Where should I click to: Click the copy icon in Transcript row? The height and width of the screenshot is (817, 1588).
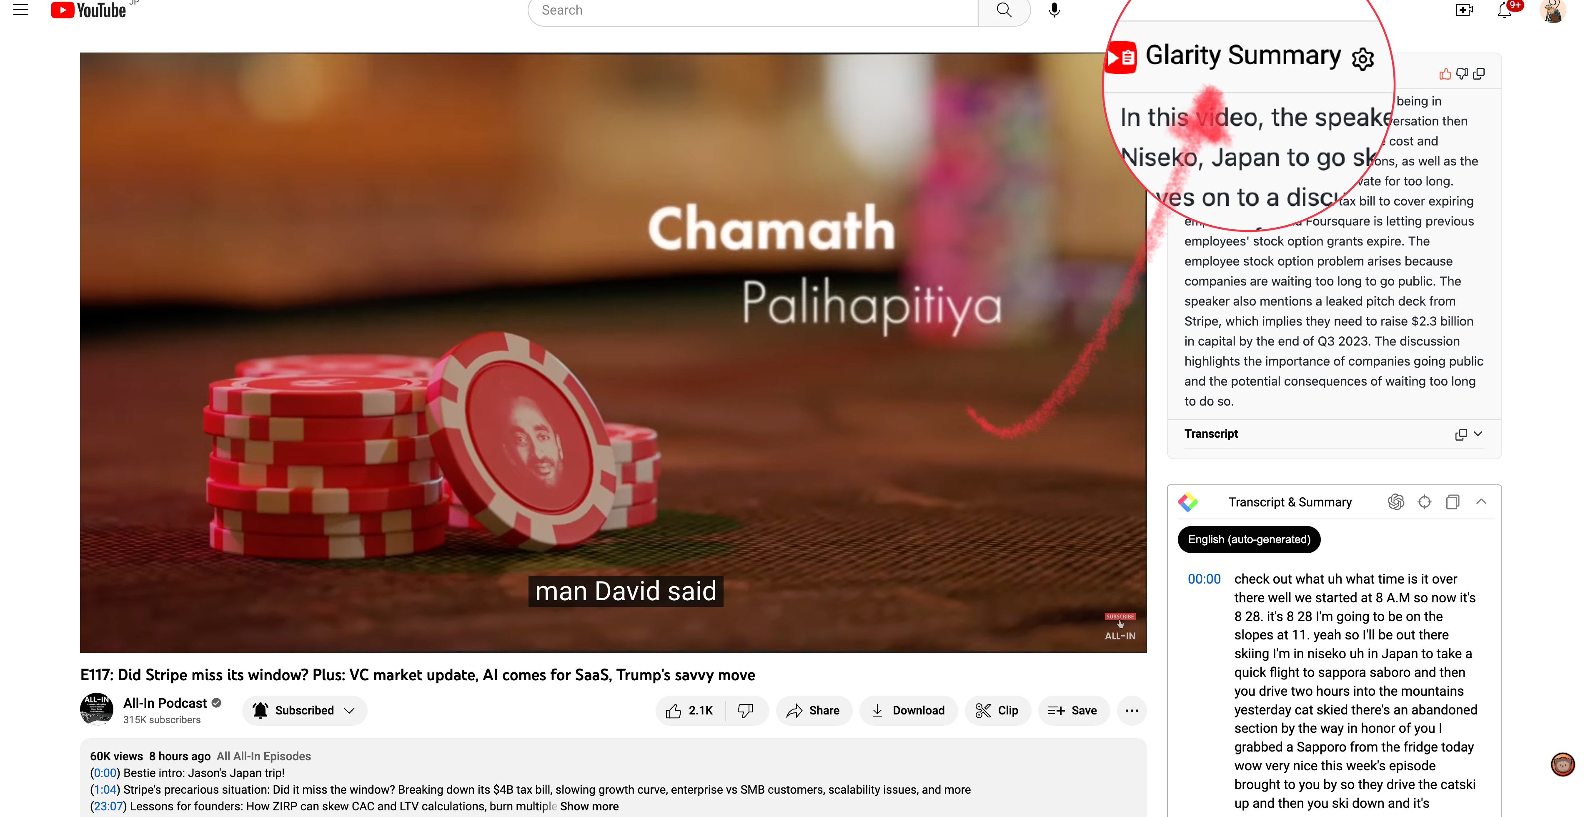coord(1461,434)
